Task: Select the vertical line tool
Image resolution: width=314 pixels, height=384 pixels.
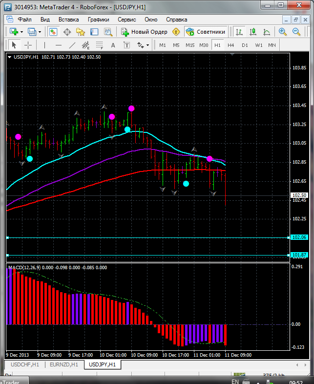Action: [44, 45]
